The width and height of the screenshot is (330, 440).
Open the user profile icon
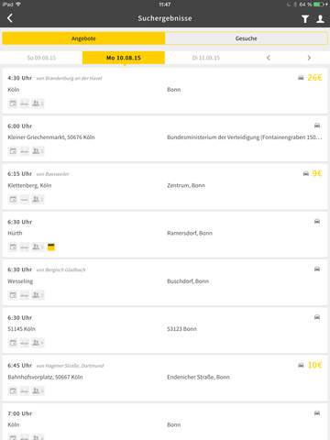coord(320,19)
